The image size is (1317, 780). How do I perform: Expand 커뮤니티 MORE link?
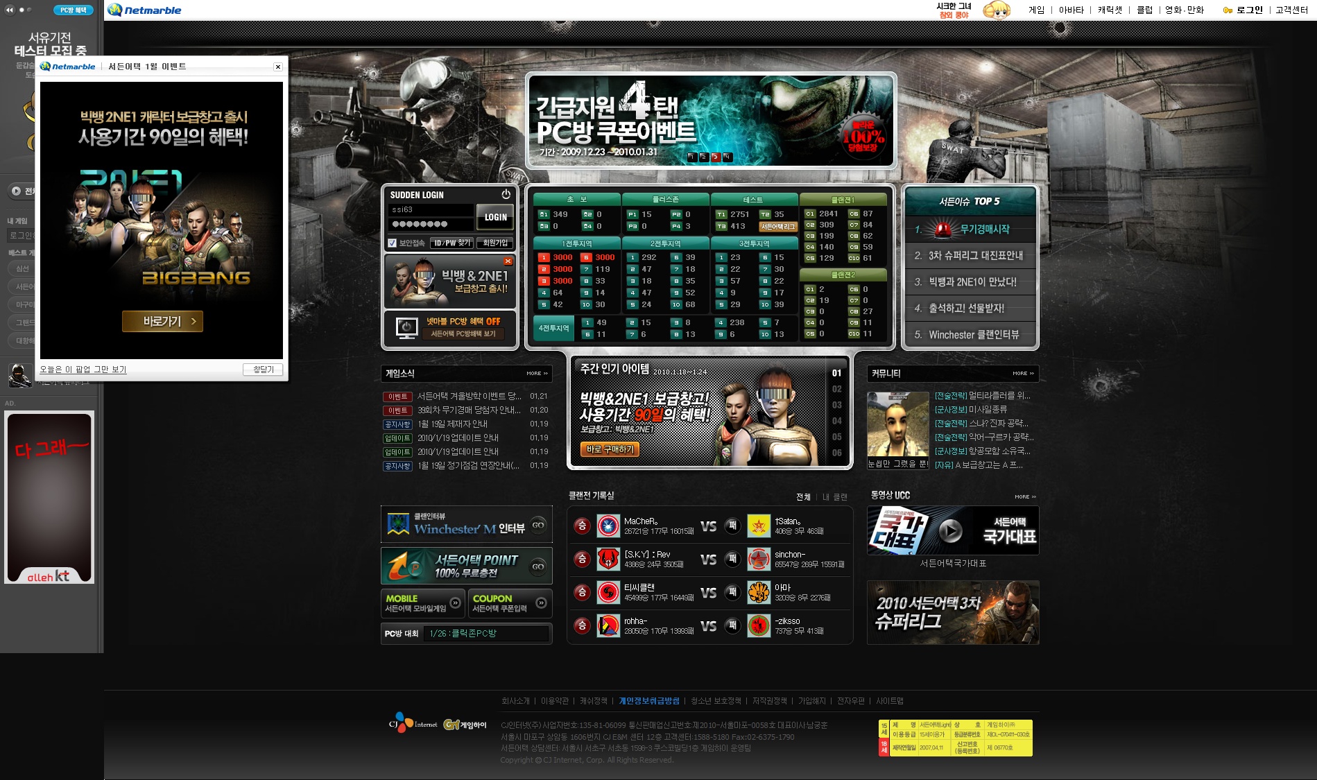pyautogui.click(x=1023, y=374)
